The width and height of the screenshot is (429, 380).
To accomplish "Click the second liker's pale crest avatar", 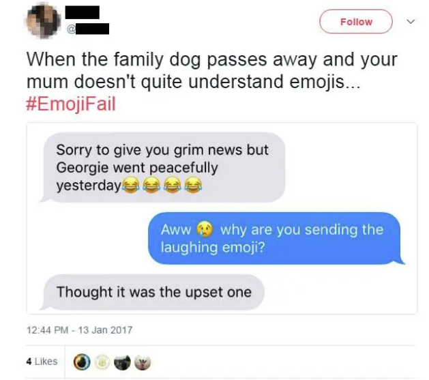I will coord(102,362).
